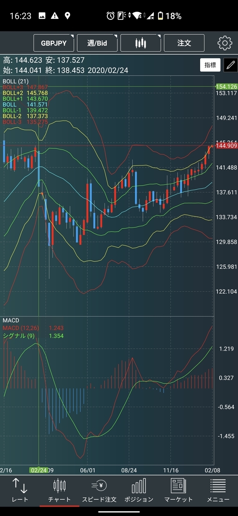Tap the 02/24 crosshair date marker
Image resolution: width=238 pixels, height=516 pixels.
39,470
